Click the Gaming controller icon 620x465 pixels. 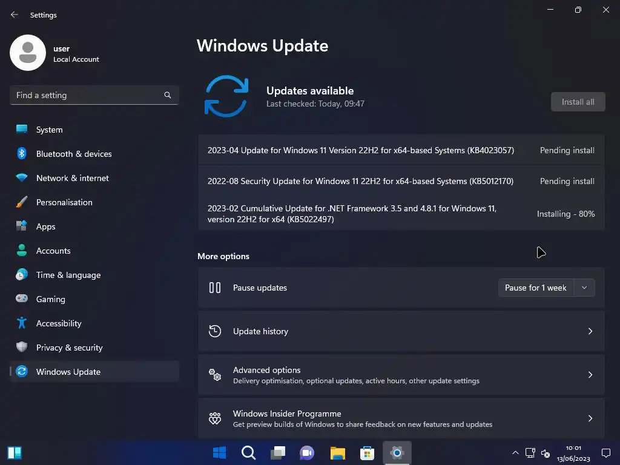22,298
